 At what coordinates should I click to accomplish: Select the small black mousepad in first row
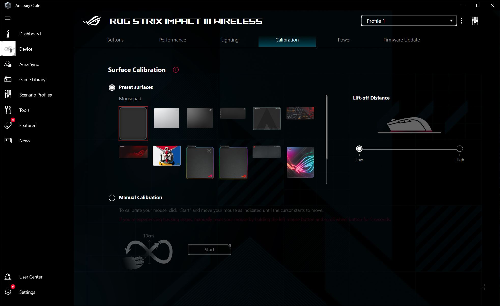pos(233,113)
